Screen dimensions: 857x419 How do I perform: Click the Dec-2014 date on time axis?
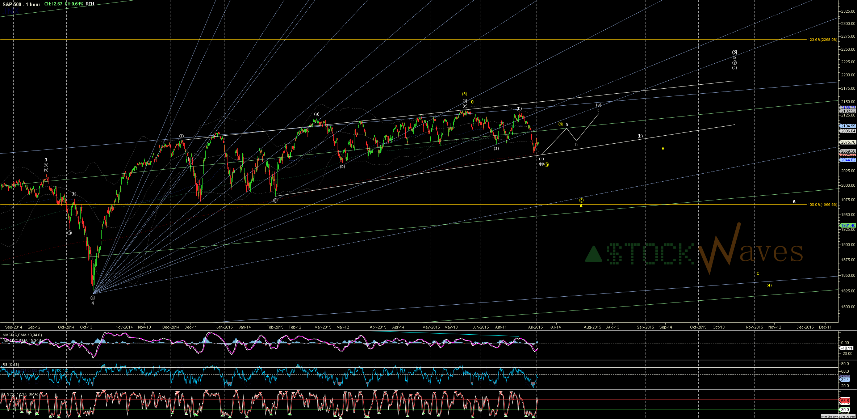(x=171, y=327)
